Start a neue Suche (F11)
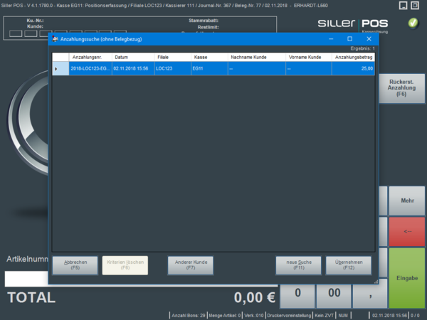The width and height of the screenshot is (427, 320). 299,265
